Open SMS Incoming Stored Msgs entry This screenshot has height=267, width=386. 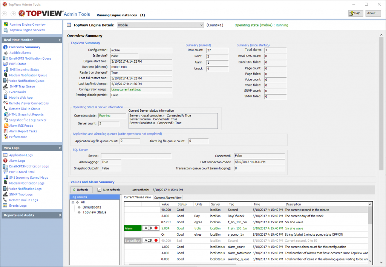click(29, 177)
